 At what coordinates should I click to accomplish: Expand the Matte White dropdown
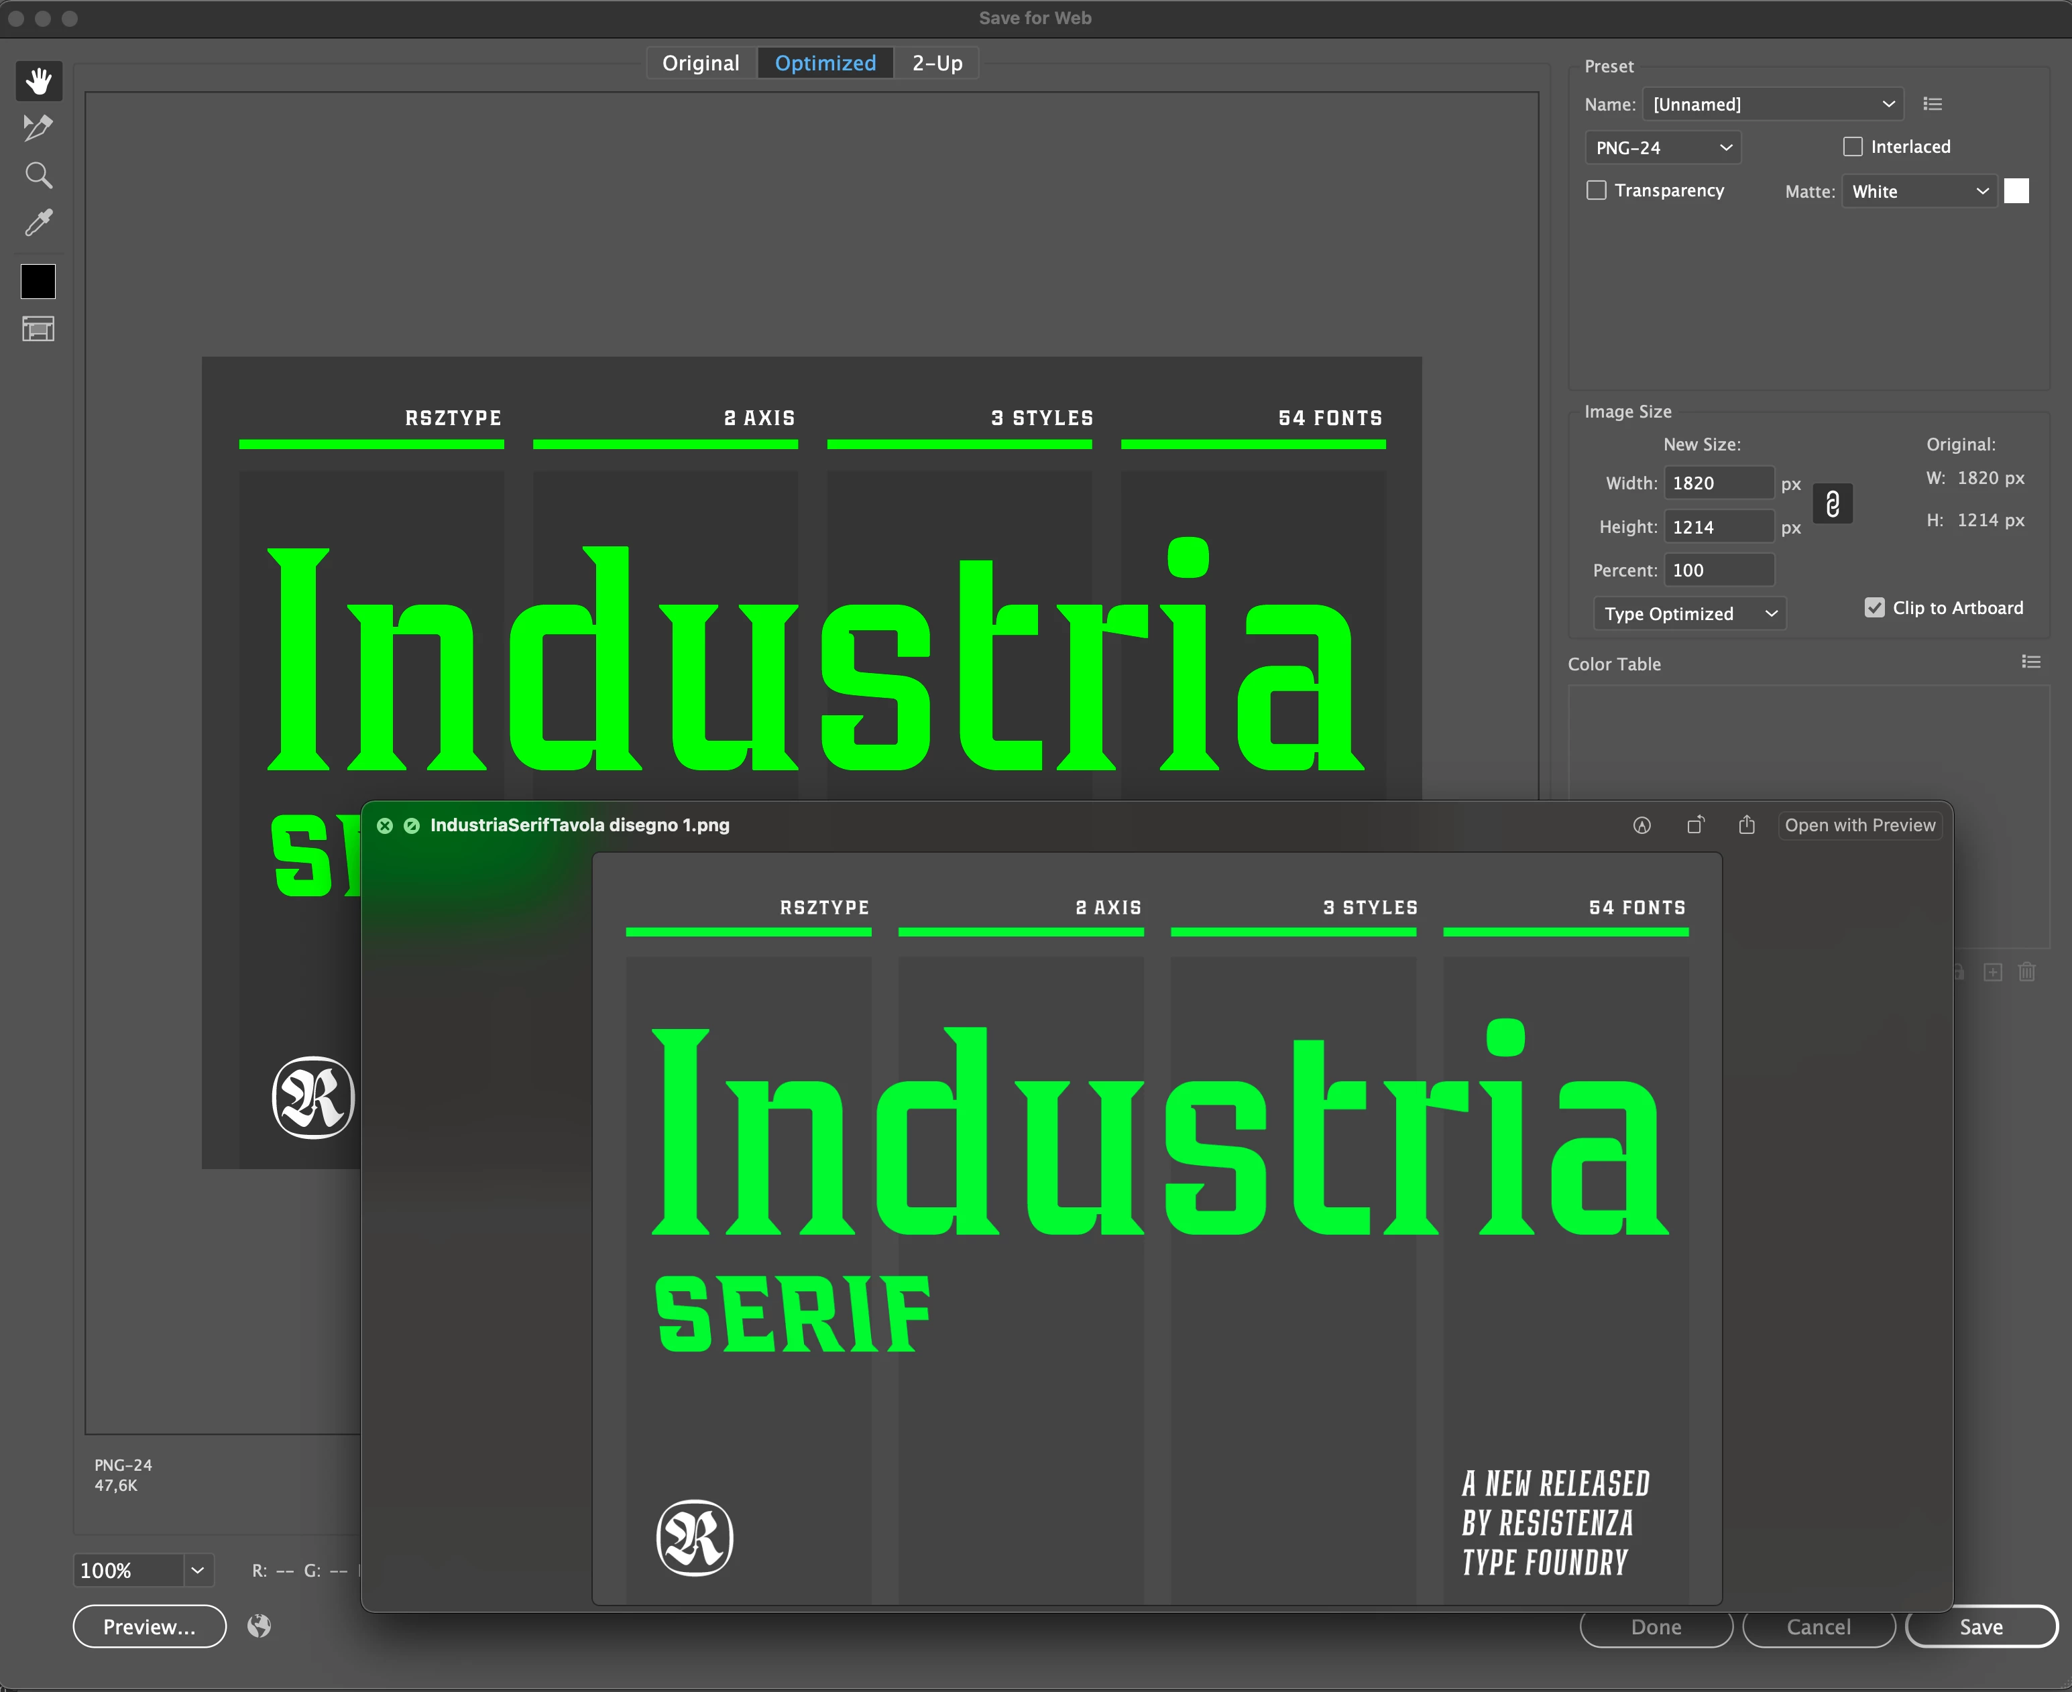click(1918, 192)
